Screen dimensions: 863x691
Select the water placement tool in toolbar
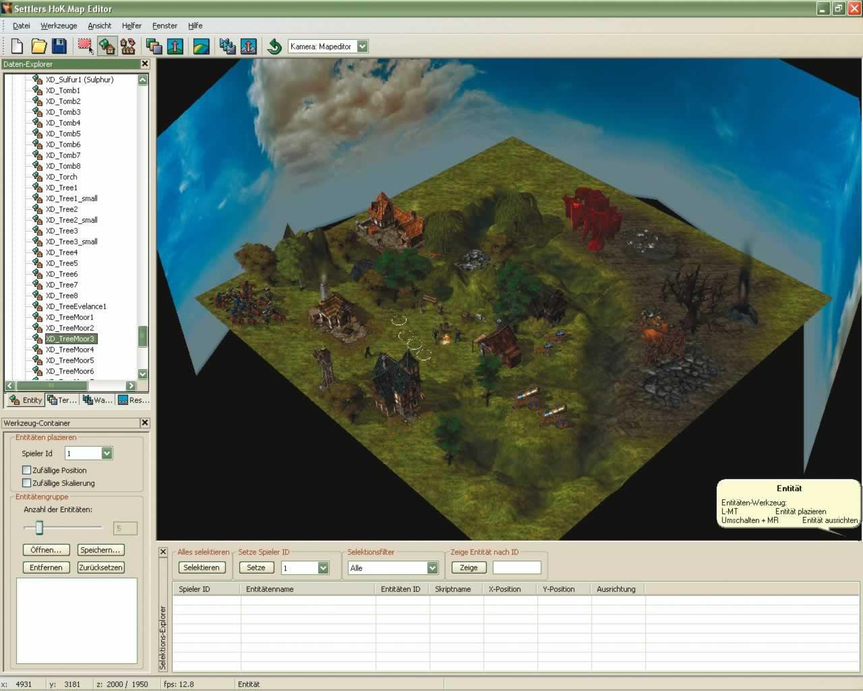228,46
